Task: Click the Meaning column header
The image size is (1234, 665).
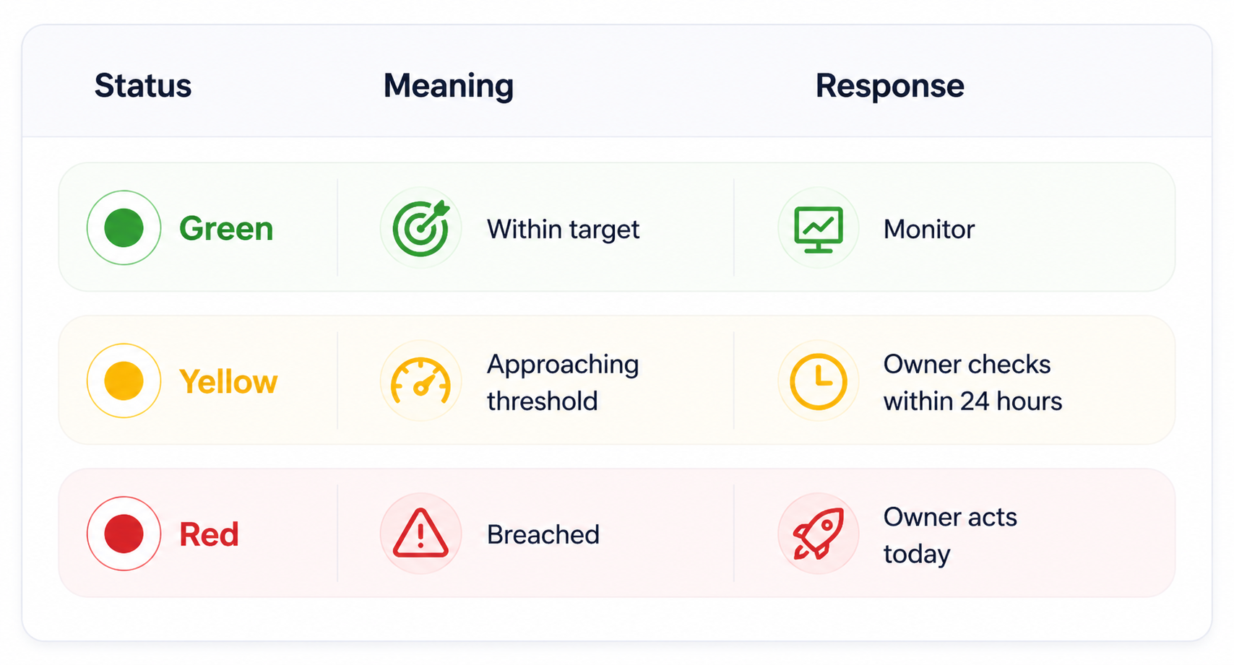Action: click(x=448, y=86)
